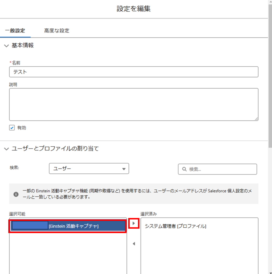This screenshot has width=272, height=274.
Task: Click the 設定を編集 heading
Action: (x=134, y=9)
